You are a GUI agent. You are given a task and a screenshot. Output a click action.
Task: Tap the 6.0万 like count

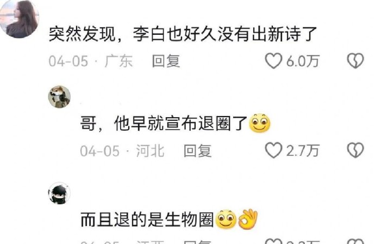(x=303, y=61)
